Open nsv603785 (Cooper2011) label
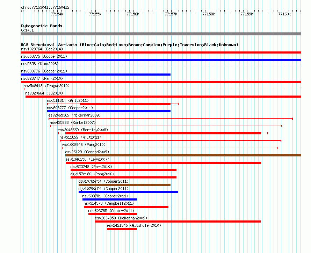 pyautogui.click(x=111, y=211)
